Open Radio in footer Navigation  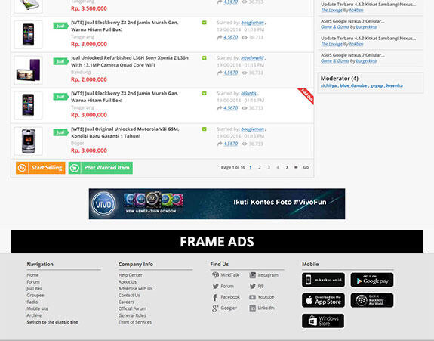(32, 302)
